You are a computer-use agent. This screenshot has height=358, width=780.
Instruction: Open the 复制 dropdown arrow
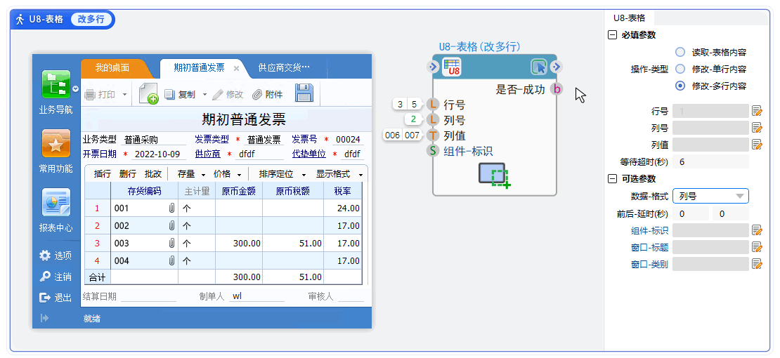click(x=204, y=95)
